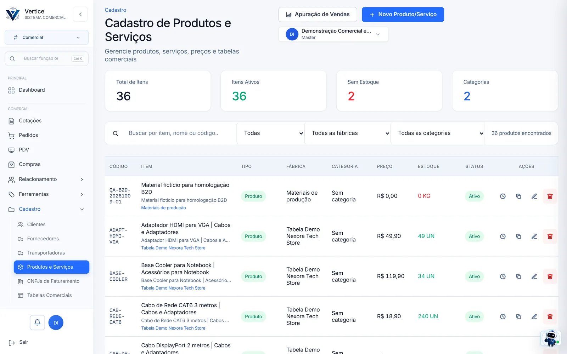Click the DI user avatar in the sidebar footer
The height and width of the screenshot is (354, 567).
point(56,322)
